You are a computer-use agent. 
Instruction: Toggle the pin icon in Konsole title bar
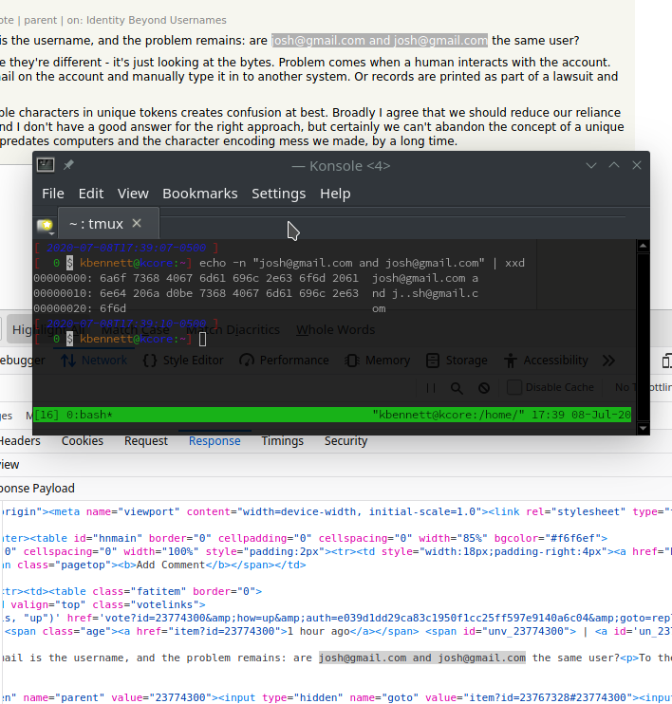pyautogui.click(x=68, y=165)
